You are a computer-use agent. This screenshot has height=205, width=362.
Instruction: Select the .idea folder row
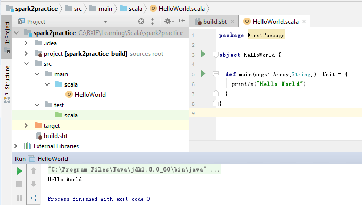tap(101, 43)
